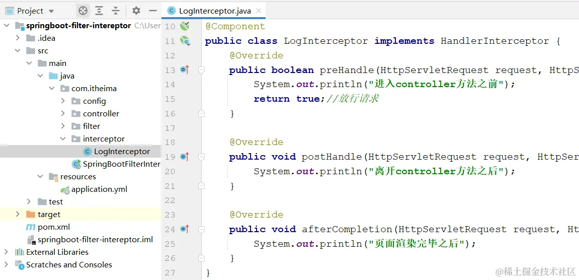
Task: Fold the preHandle method at line 13
Action: pos(201,70)
